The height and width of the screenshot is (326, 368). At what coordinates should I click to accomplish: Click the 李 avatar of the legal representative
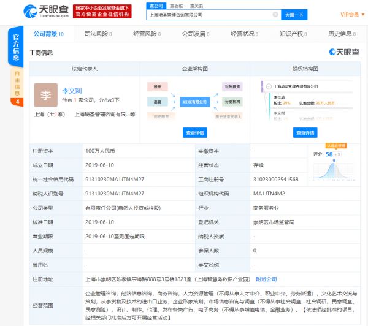point(45,96)
